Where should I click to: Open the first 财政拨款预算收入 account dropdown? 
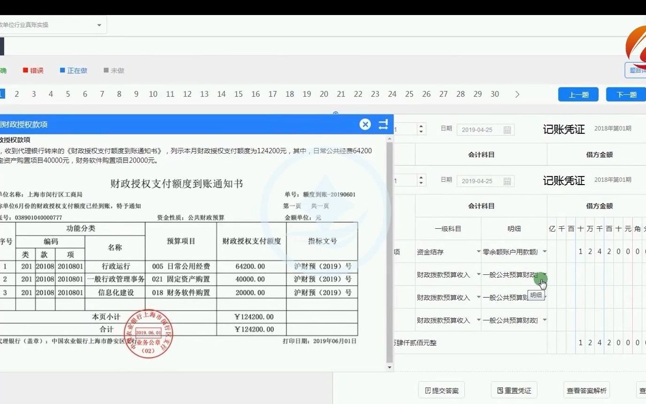click(x=478, y=274)
